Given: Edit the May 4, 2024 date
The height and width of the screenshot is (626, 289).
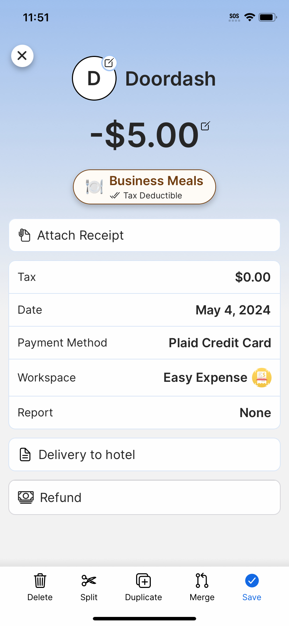Looking at the screenshot, I should (233, 310).
